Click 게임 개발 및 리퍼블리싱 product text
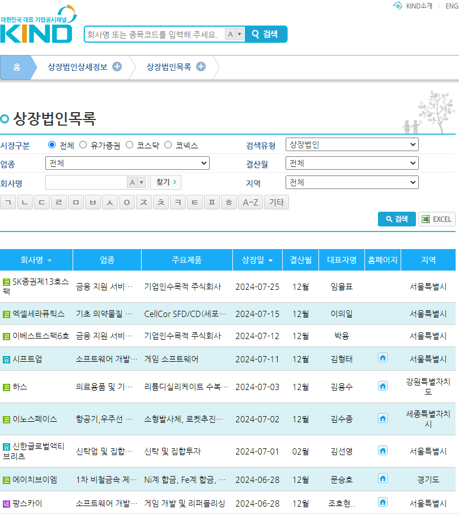 (185, 503)
